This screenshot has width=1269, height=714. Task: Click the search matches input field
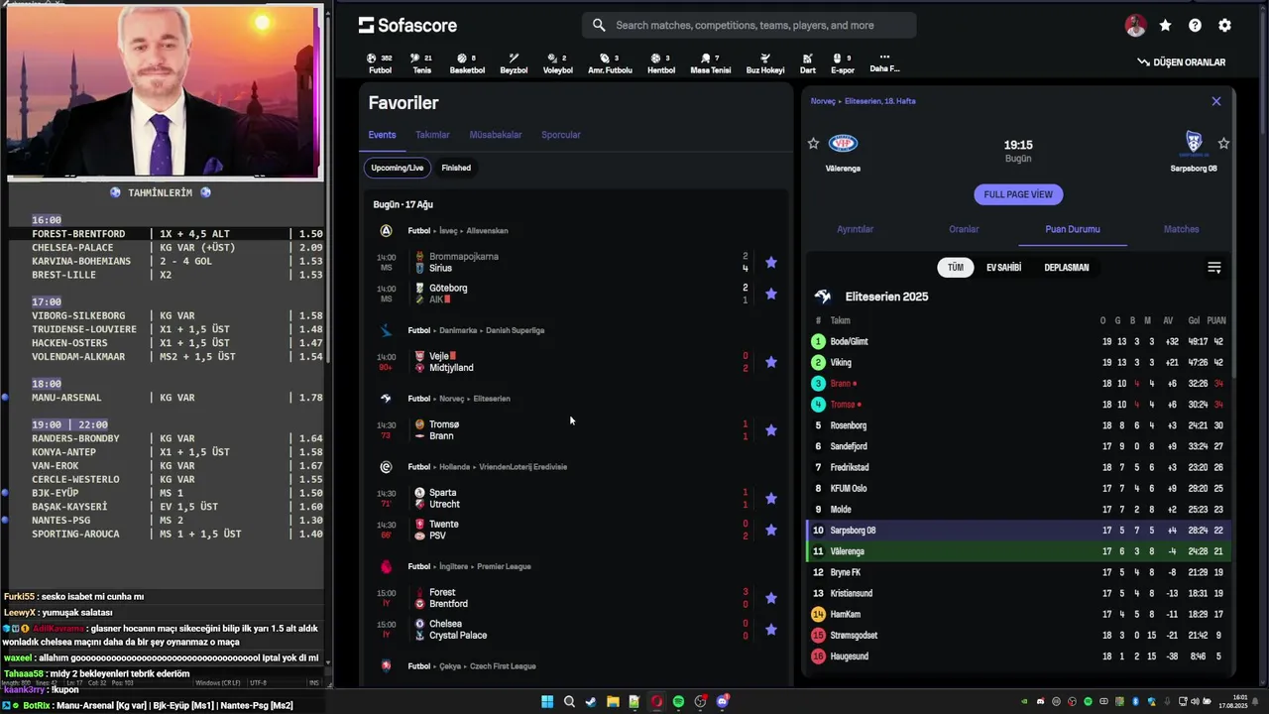pos(749,25)
